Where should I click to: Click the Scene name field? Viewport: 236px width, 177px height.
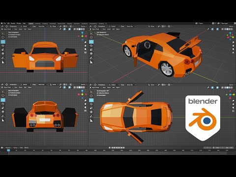(205, 24)
